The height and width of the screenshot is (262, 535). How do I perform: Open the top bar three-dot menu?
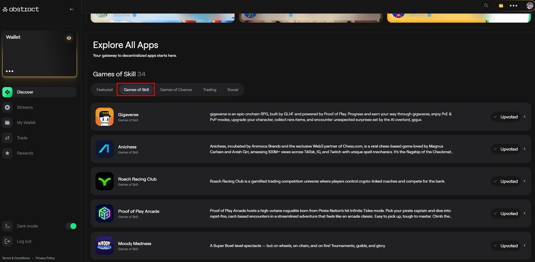(513, 6)
